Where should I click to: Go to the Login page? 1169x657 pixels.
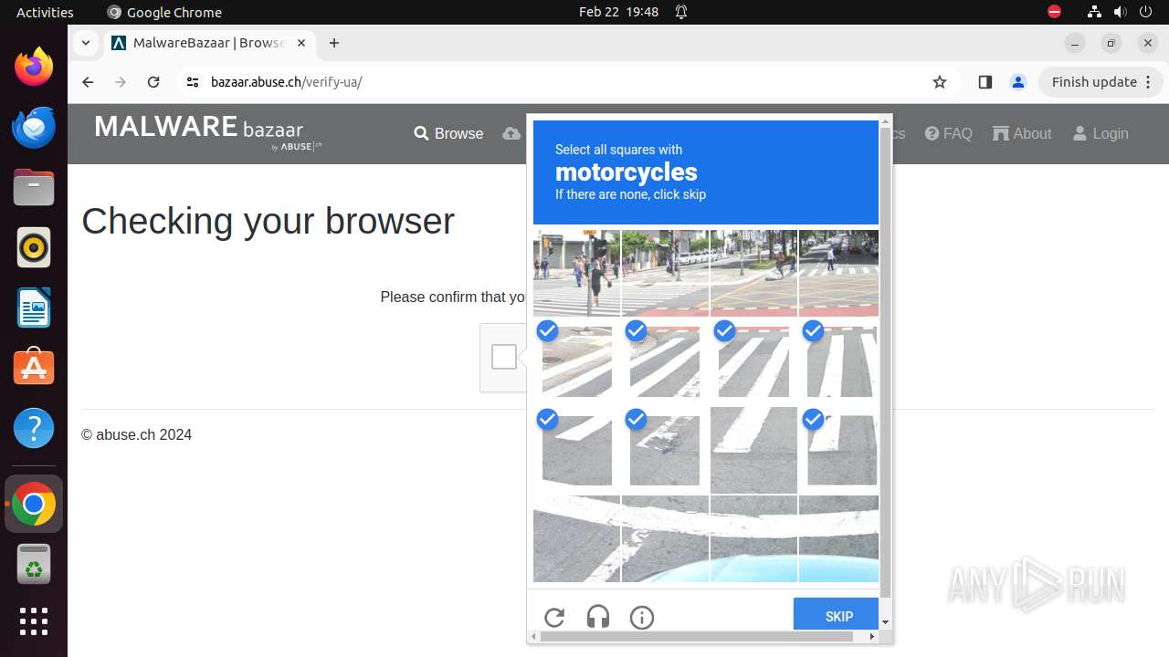click(1101, 133)
